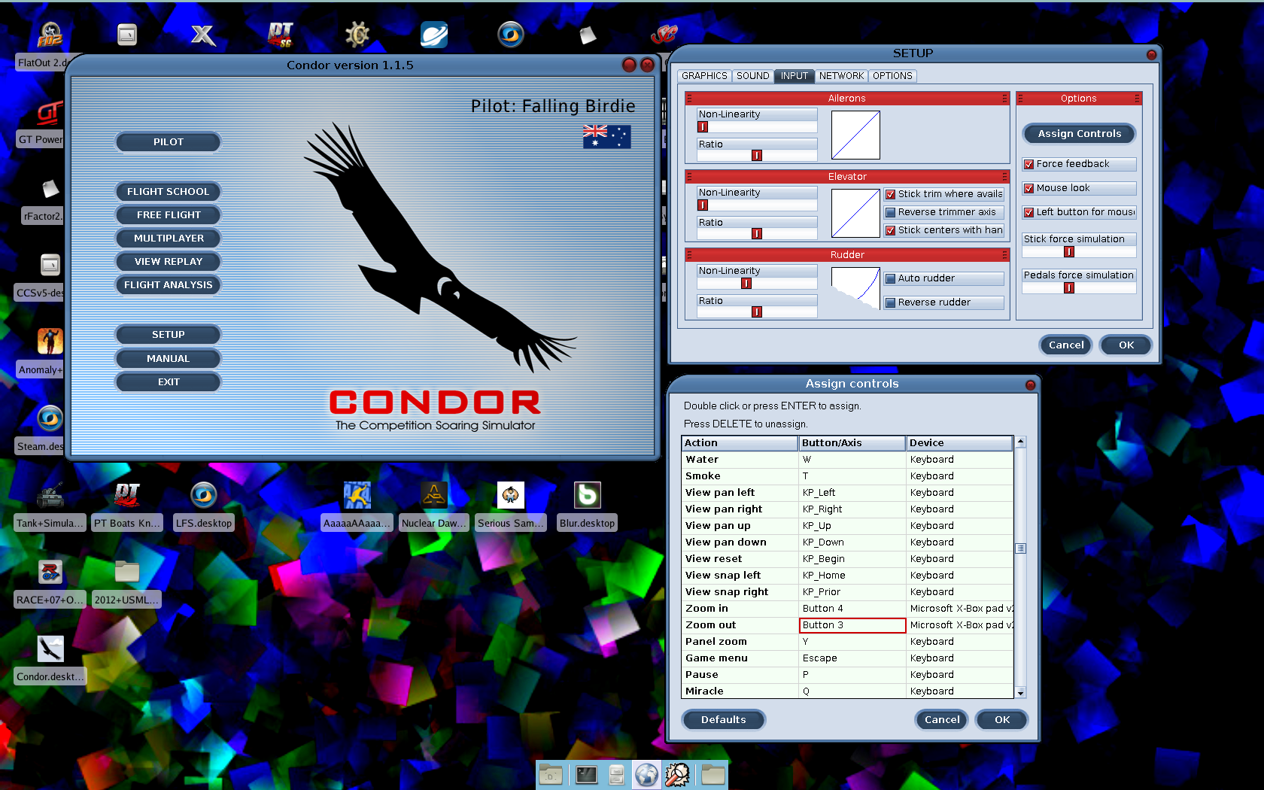Toggle Left button for mouse option

point(1029,212)
